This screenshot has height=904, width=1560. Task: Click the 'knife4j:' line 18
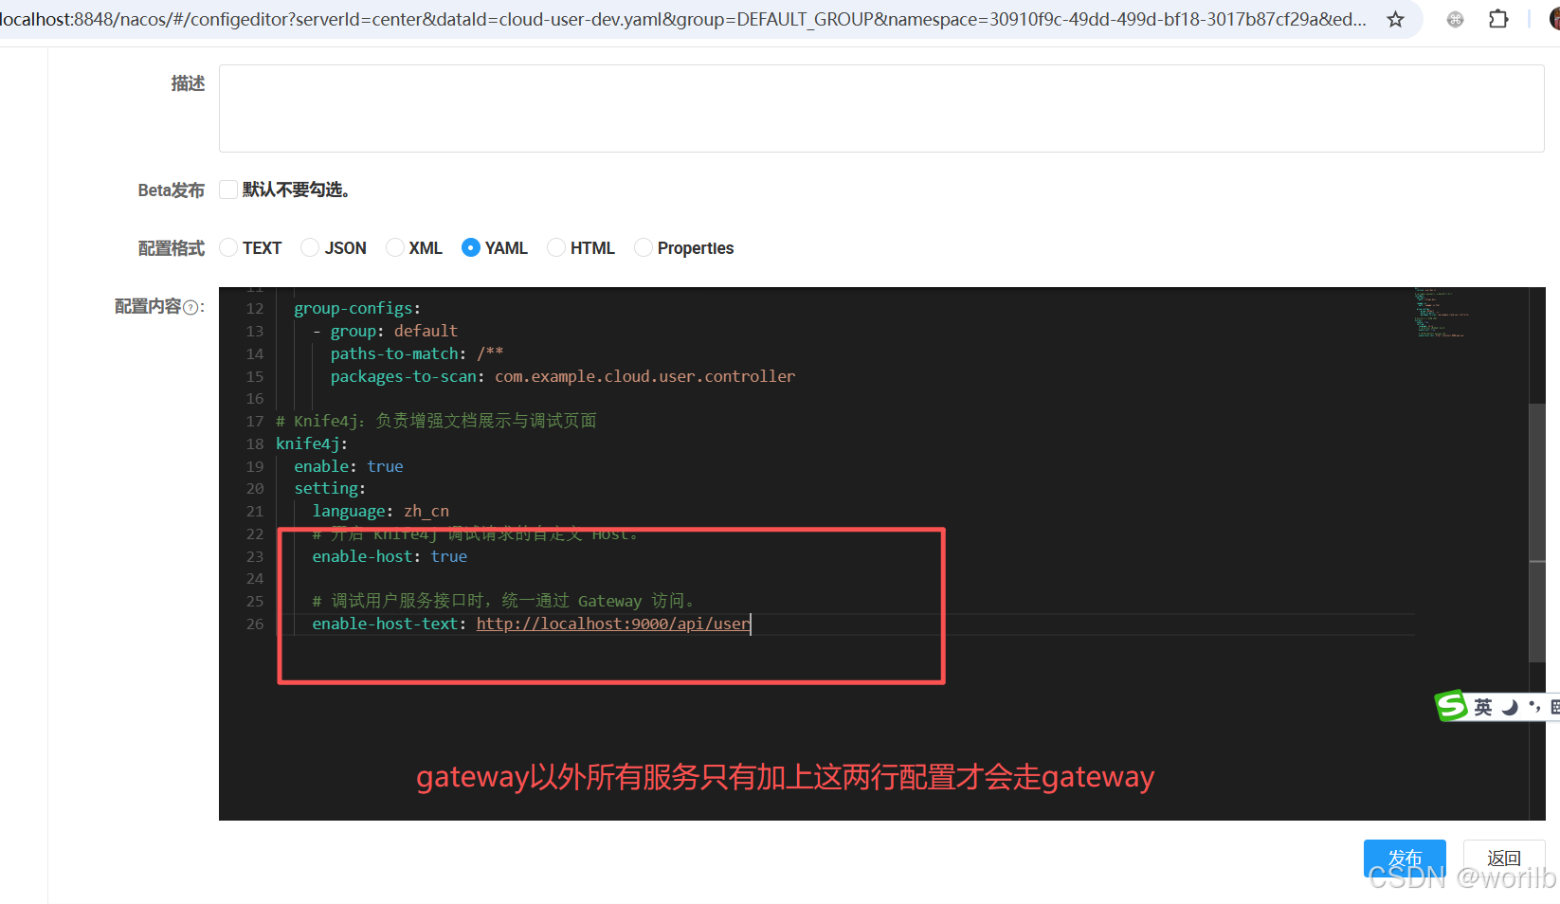coord(312,443)
